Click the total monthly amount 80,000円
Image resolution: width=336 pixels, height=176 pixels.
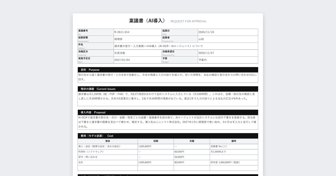click(179, 162)
